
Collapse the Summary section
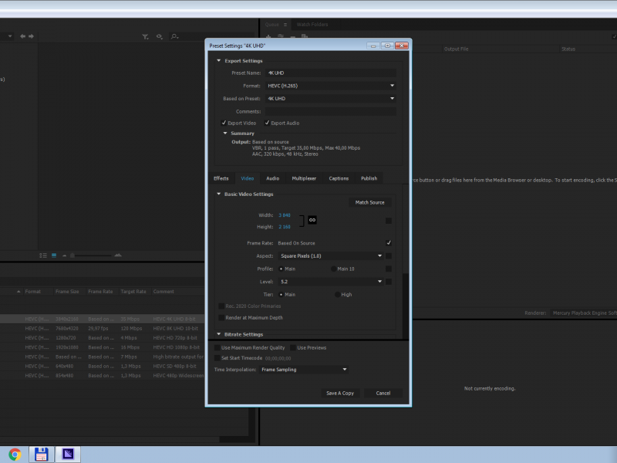[x=225, y=133]
